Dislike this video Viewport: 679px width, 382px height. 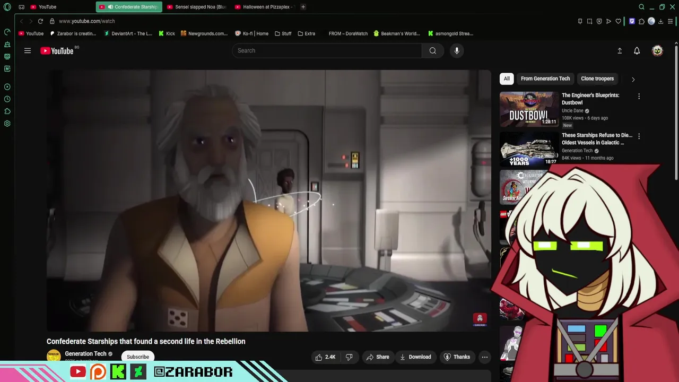pyautogui.click(x=349, y=357)
